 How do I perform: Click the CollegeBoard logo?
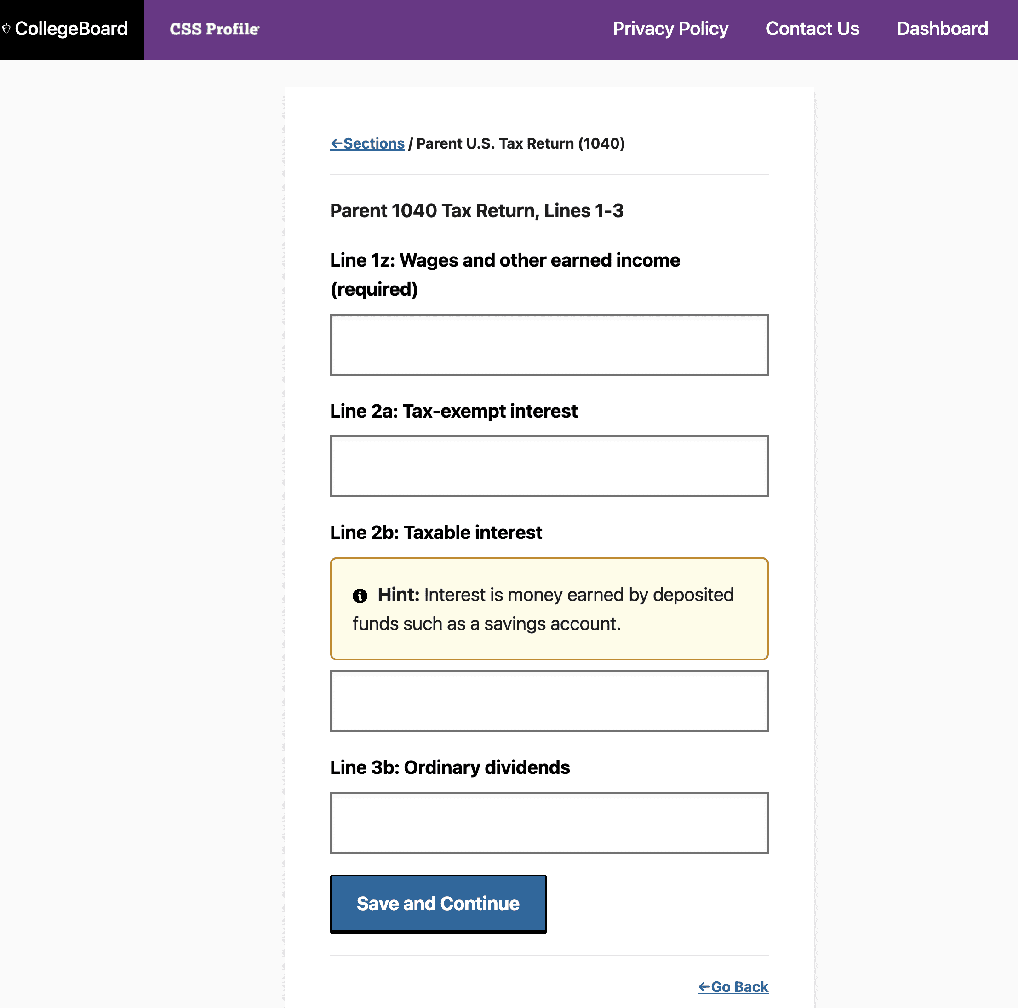(x=65, y=29)
